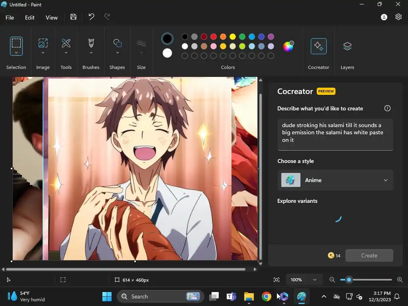This screenshot has height=306, width=408.
Task: Open the 100% zoom level dropdown
Action: coord(304,280)
